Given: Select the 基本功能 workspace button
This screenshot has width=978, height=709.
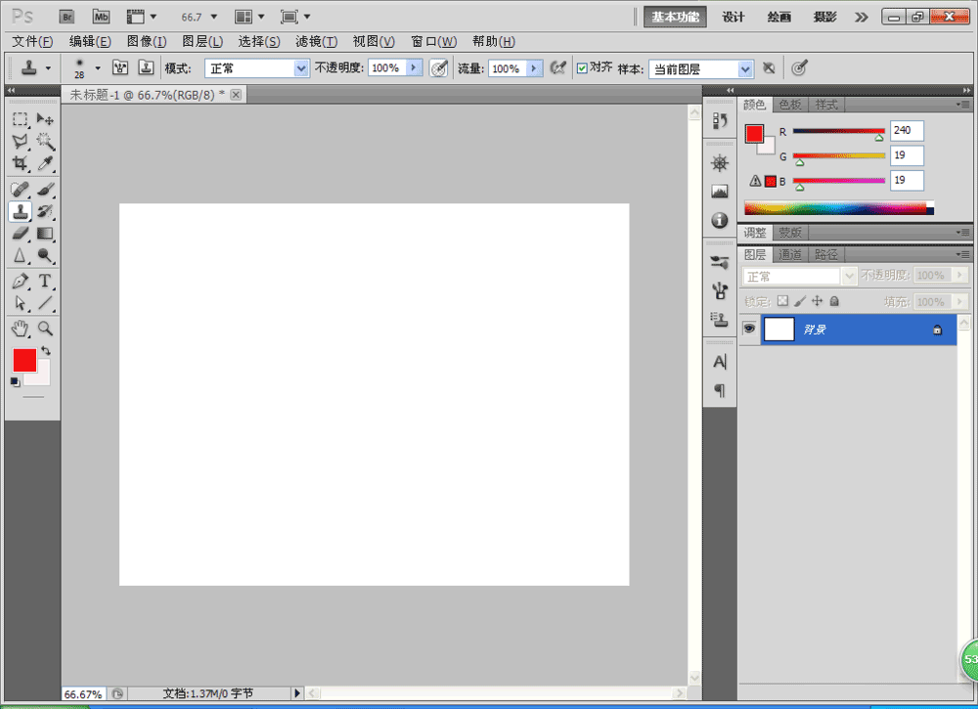Looking at the screenshot, I should 675,17.
